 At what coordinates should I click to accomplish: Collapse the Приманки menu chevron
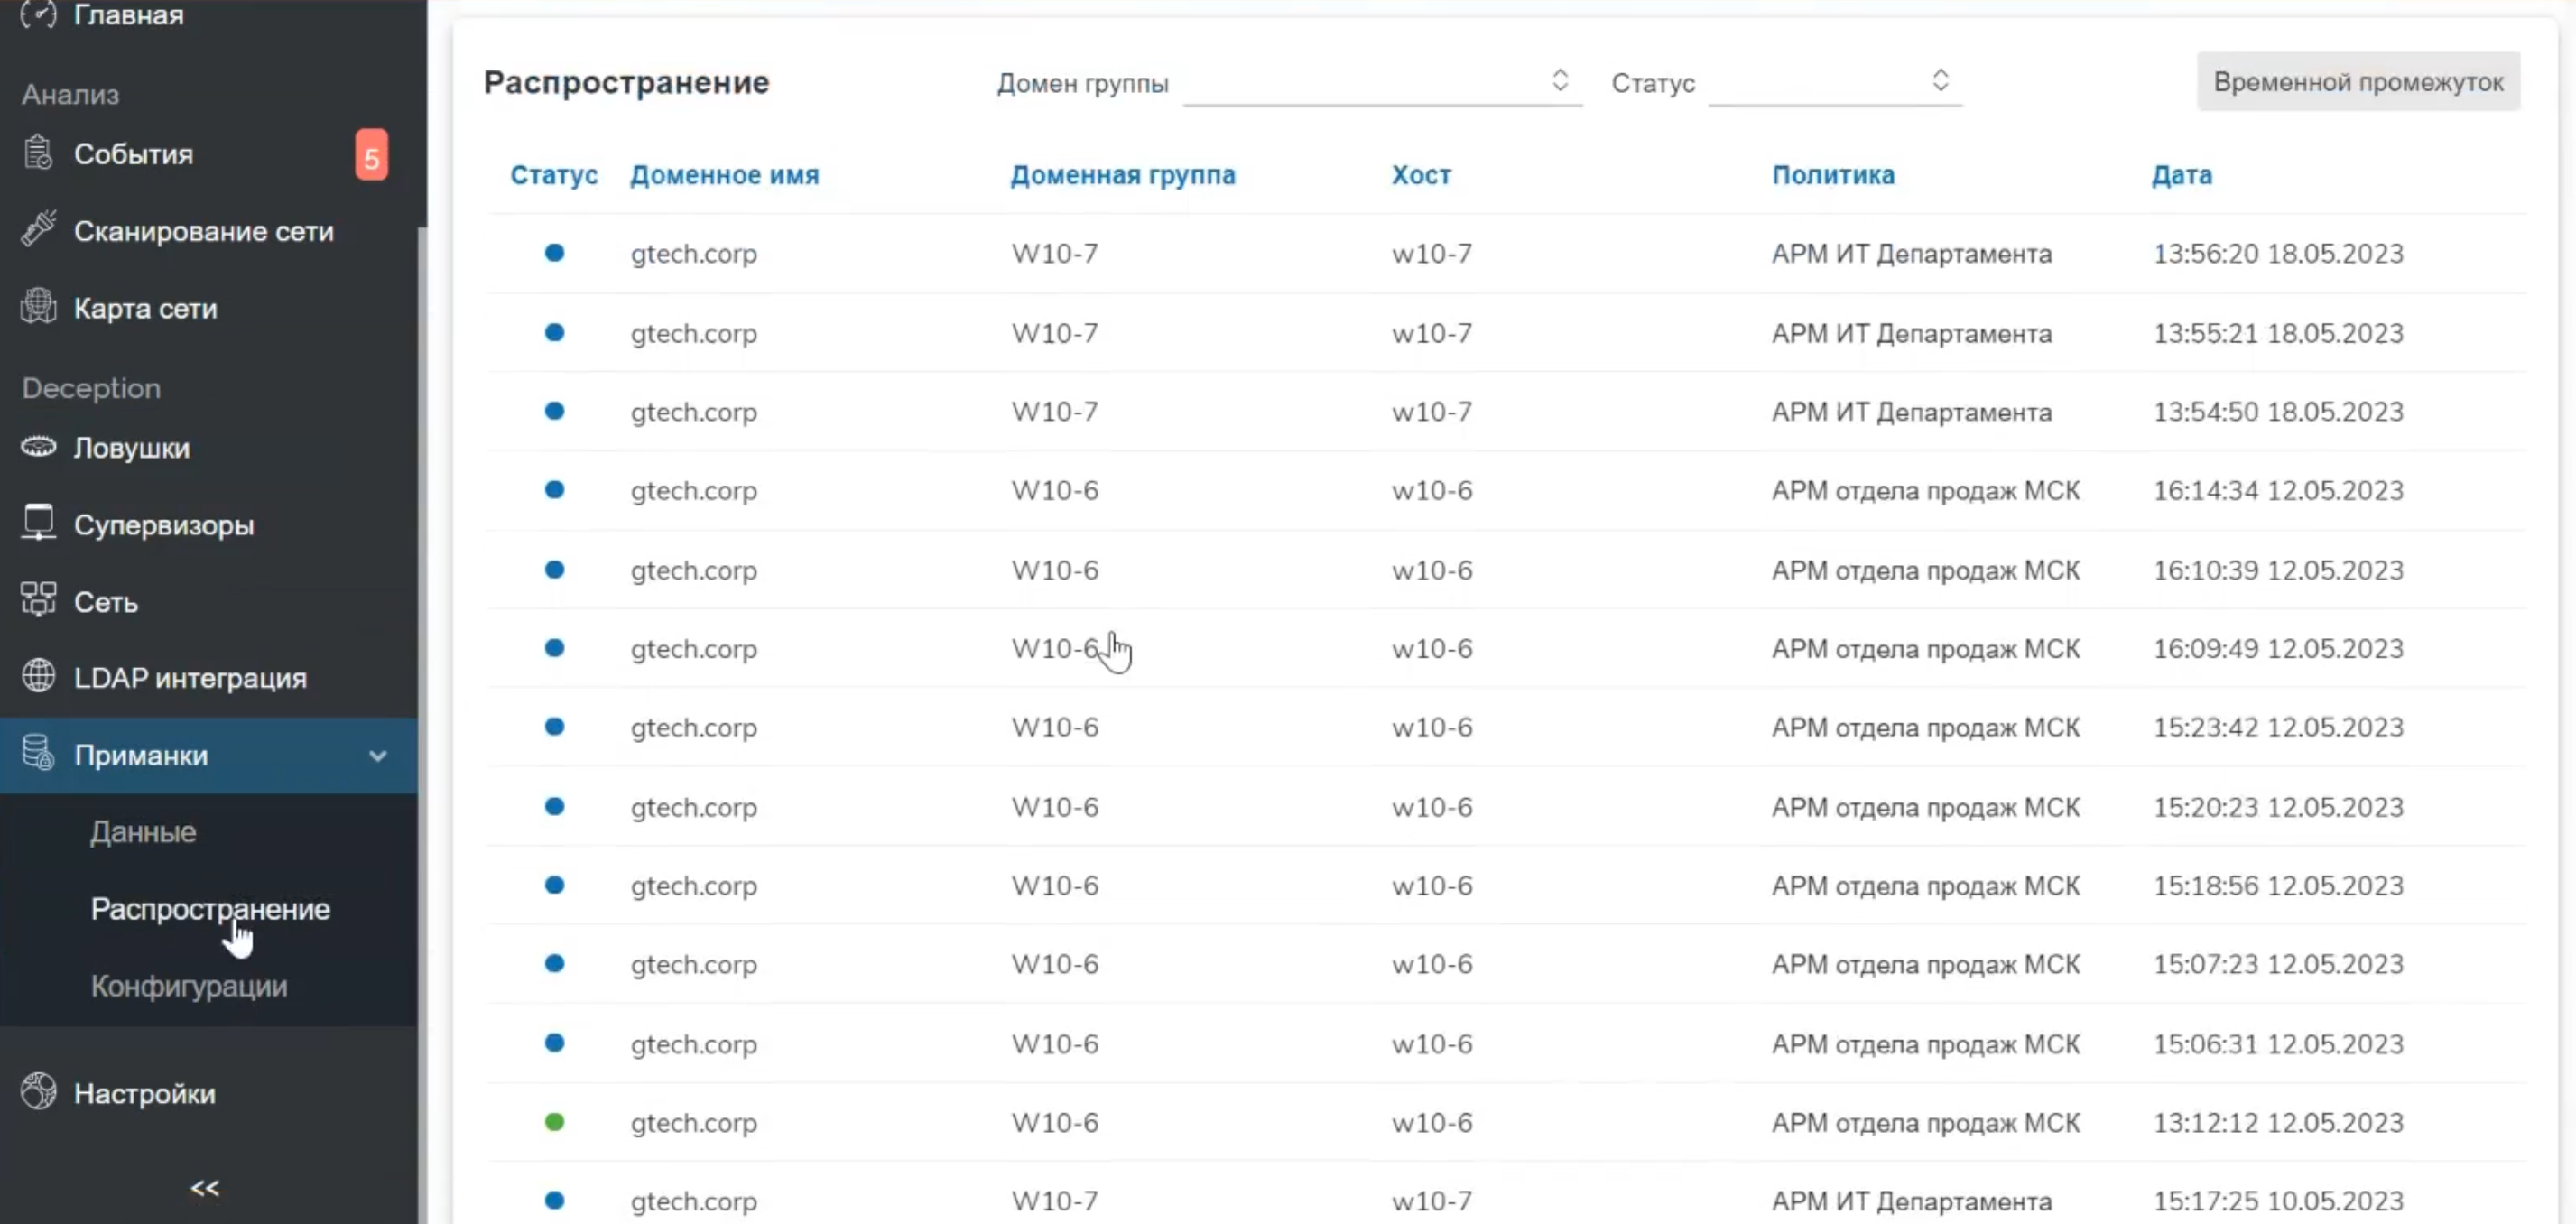coord(378,756)
